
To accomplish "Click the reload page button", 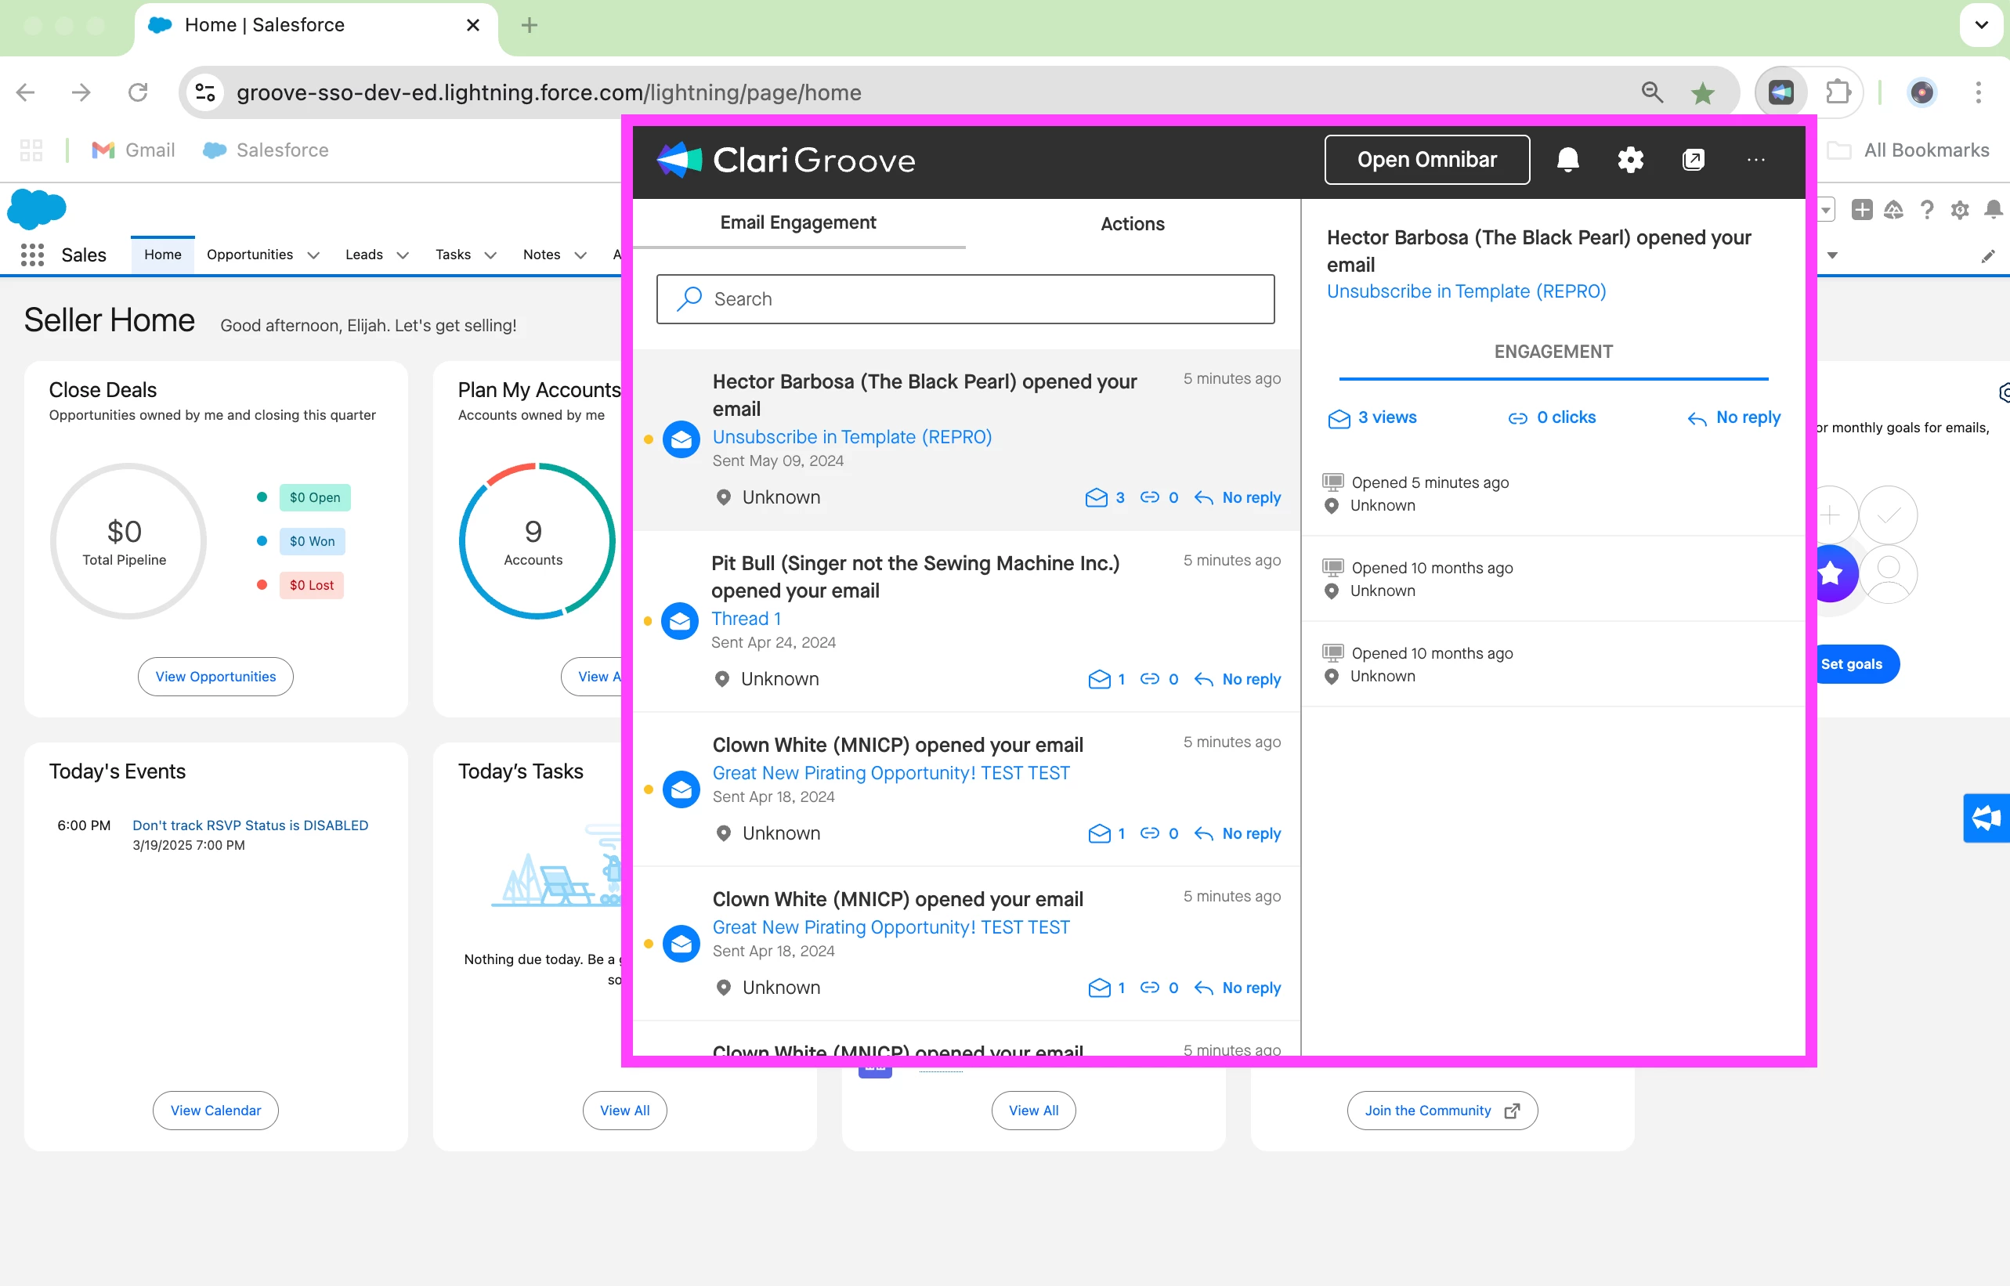I will [x=138, y=92].
